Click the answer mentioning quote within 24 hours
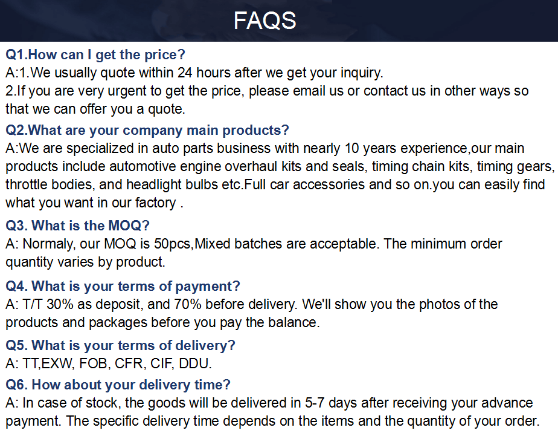Screen dimensions: 558x439 194,73
